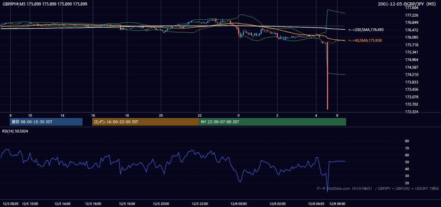Click the 12/6 02:00 time axis label
This screenshot has width=441, height=207.
coord(277,204)
